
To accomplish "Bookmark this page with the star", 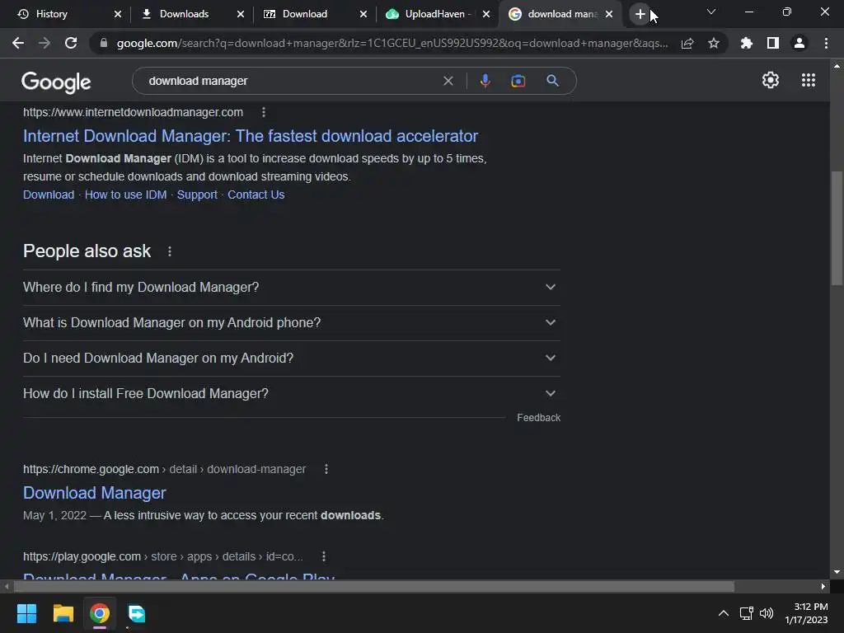I will (x=714, y=43).
